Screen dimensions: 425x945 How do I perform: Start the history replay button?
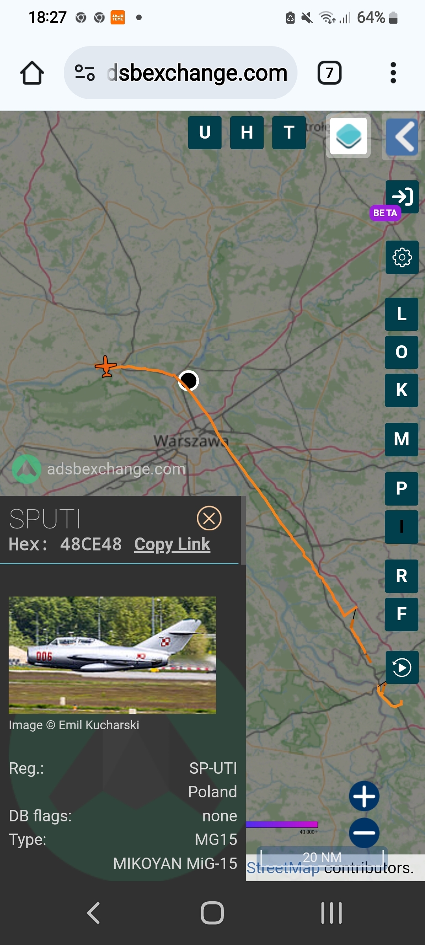click(402, 667)
